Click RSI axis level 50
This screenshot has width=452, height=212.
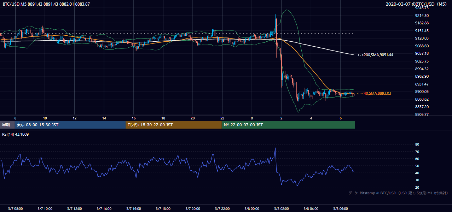417,166
